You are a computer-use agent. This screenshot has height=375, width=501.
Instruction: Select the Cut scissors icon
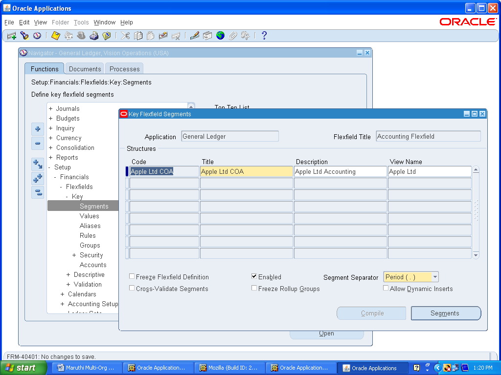point(125,35)
